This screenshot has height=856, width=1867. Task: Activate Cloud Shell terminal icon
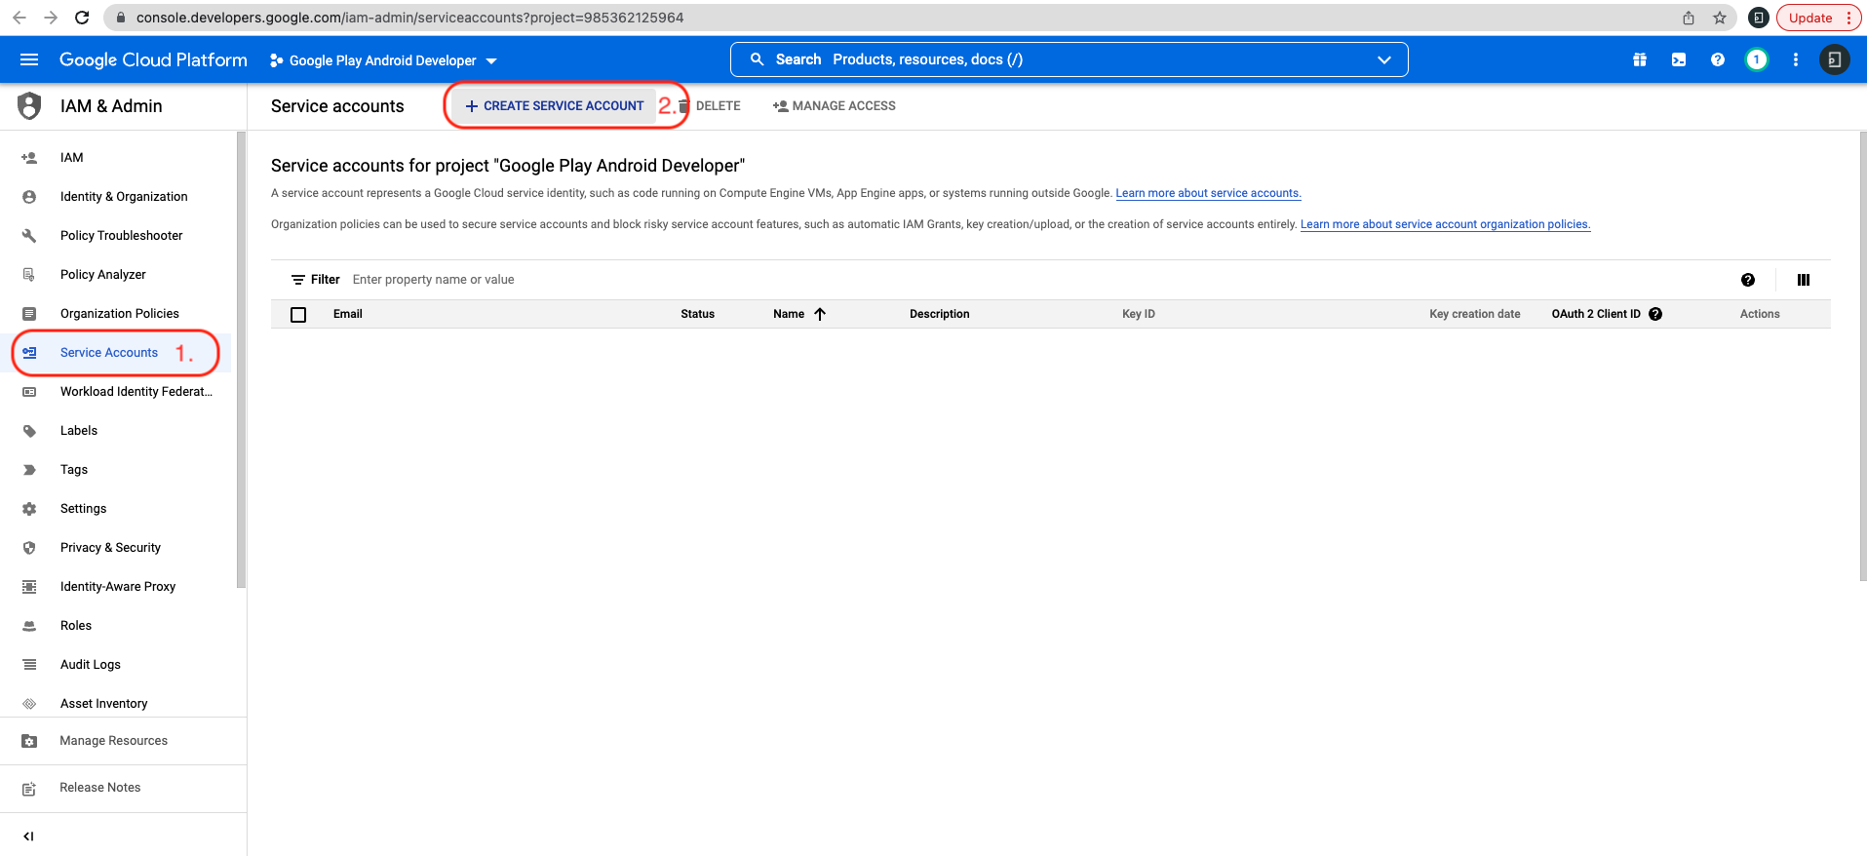[1679, 59]
